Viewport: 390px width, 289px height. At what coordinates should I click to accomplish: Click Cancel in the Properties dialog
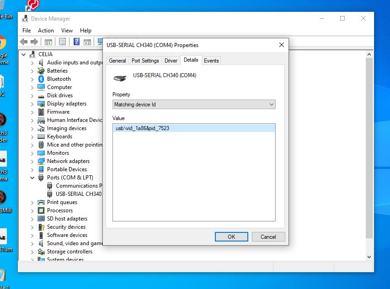tap(268, 237)
